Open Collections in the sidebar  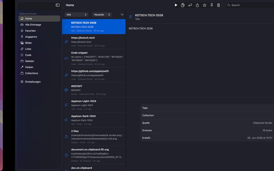(x=39, y=73)
